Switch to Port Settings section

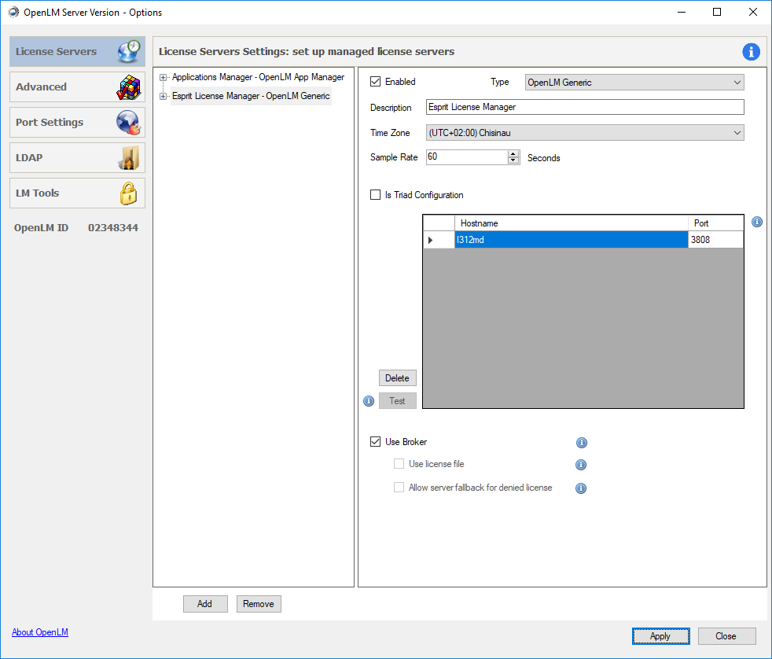pos(77,123)
